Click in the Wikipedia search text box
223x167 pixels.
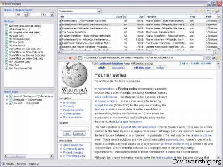coord(74,129)
